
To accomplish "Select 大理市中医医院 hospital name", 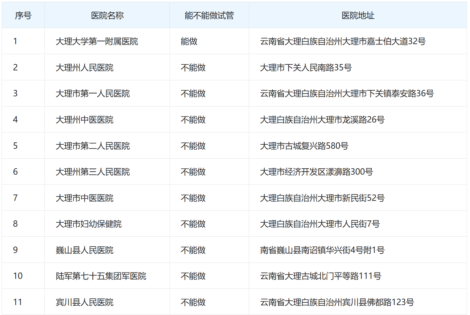I will pos(85,198).
